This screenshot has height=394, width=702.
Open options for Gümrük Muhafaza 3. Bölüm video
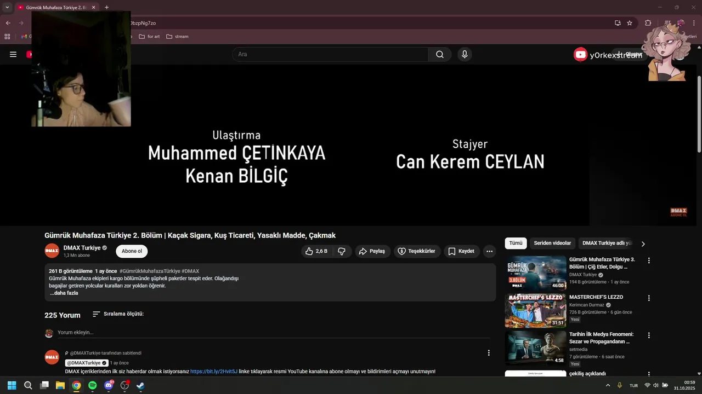(649, 261)
